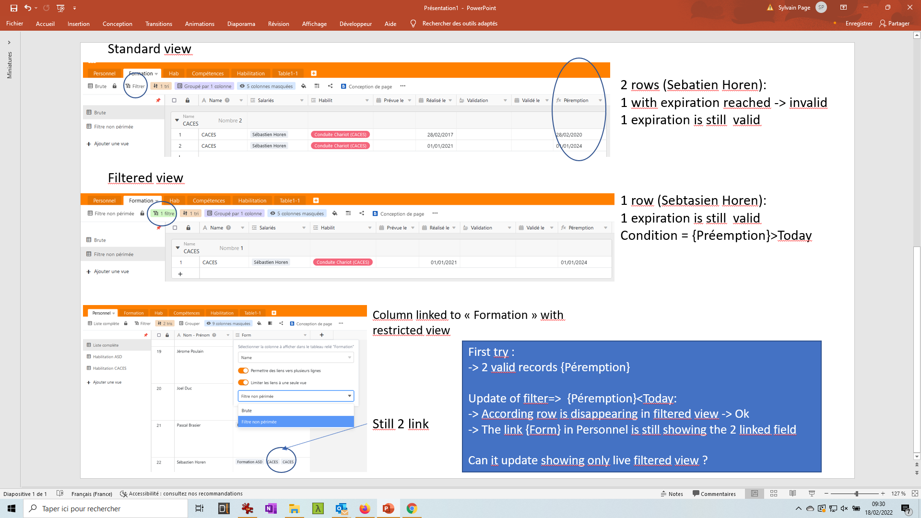Open the Undo history dropdown arrow
921x518 pixels.
[x=36, y=8]
